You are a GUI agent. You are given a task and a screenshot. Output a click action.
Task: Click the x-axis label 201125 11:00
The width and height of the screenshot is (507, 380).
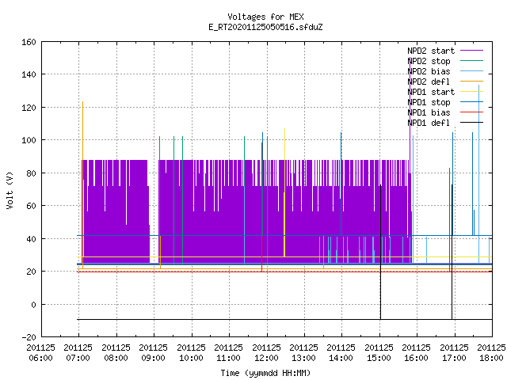pos(229,353)
